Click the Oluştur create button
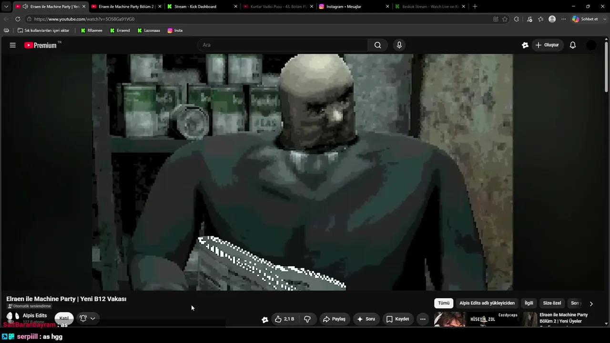610x343 pixels. click(547, 45)
